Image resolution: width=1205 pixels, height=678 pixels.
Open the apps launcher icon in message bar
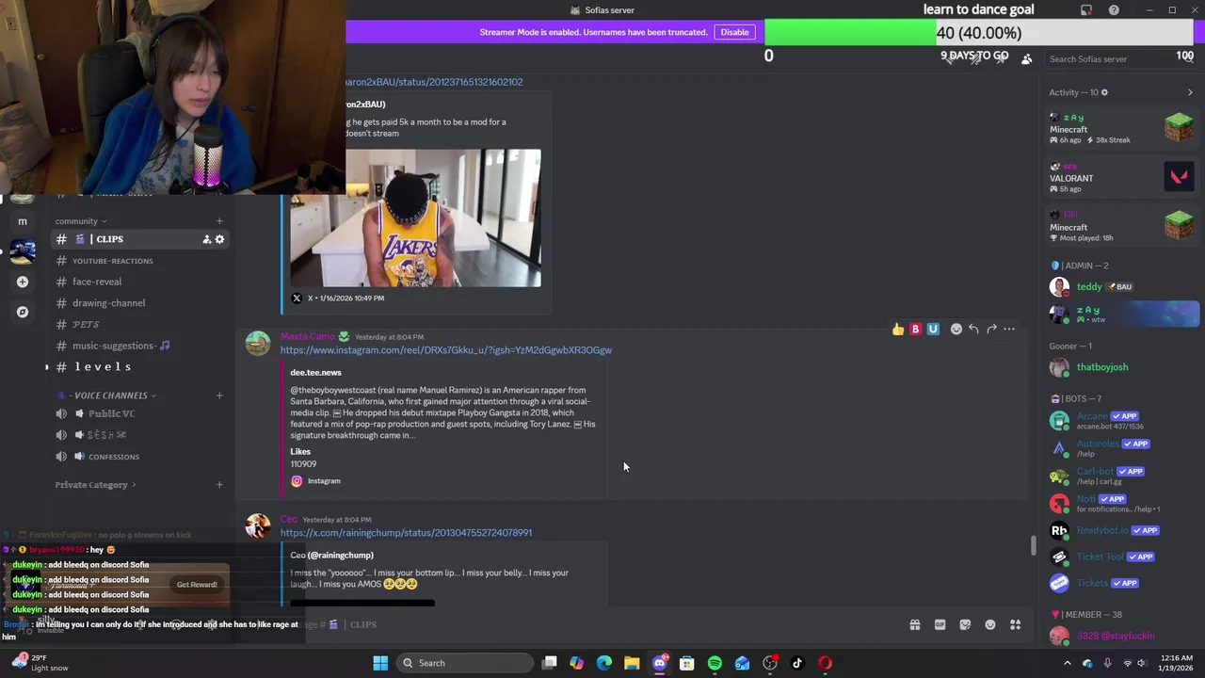[1016, 624]
